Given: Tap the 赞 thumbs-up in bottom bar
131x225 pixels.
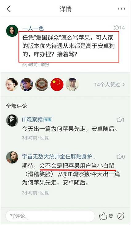Looking at the screenshot, I should (x=106, y=216).
